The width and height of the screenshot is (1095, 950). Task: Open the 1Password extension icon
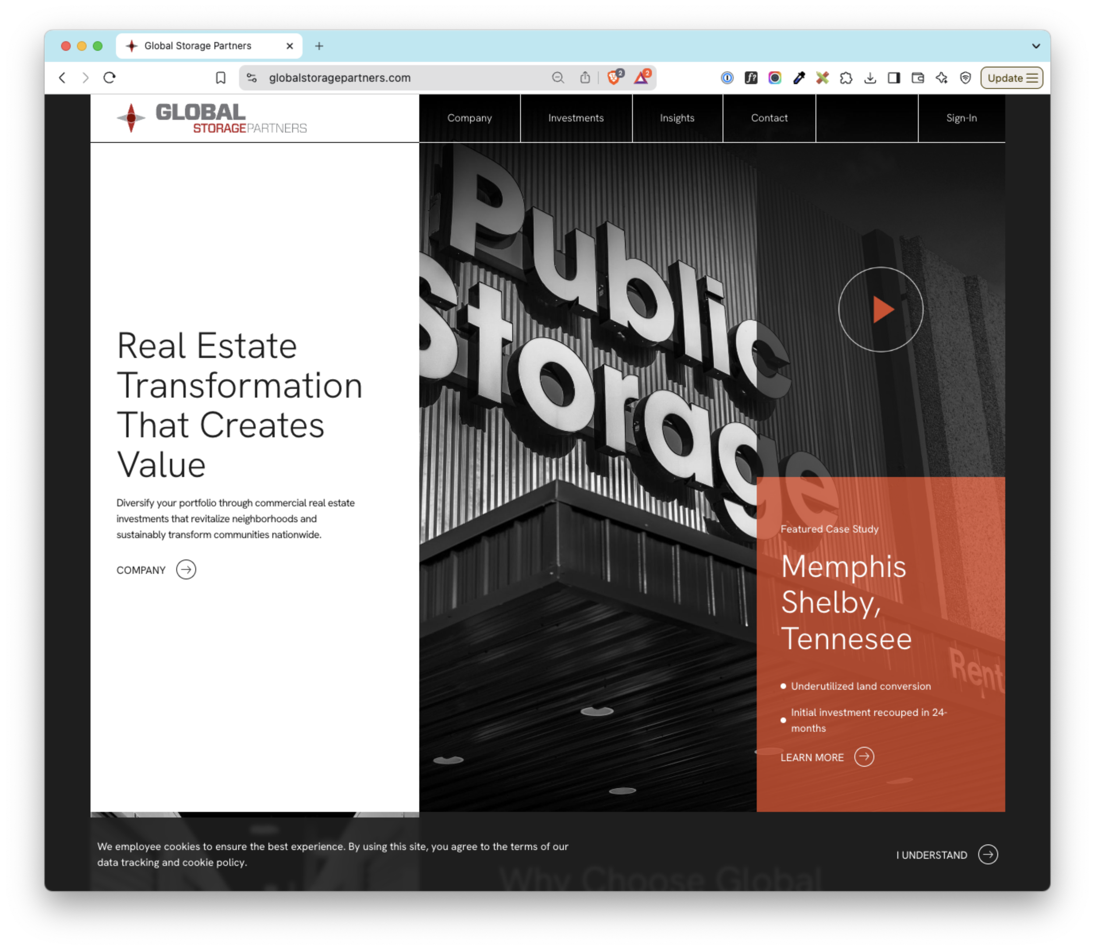(x=727, y=78)
